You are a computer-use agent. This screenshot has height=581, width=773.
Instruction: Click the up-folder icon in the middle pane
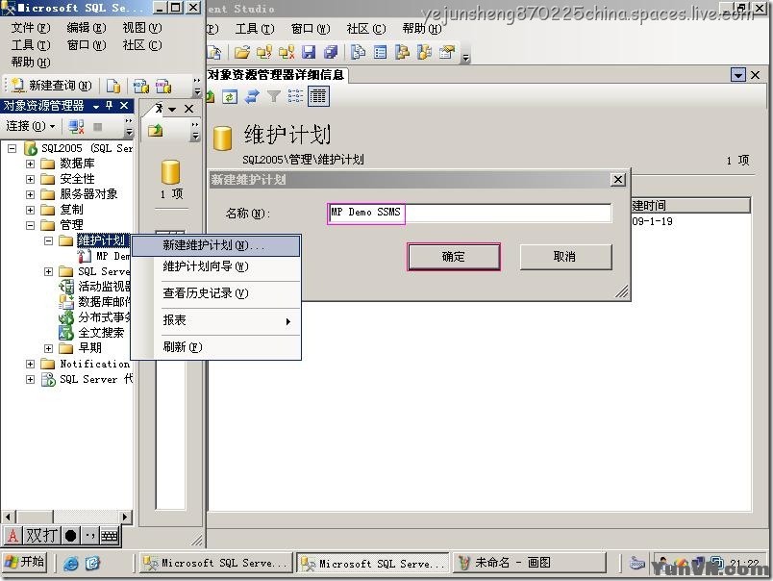[x=156, y=130]
